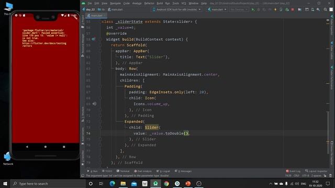Open the notification center icon
Image resolution: width=335 pixels, height=188 pixels.
click(x=328, y=183)
